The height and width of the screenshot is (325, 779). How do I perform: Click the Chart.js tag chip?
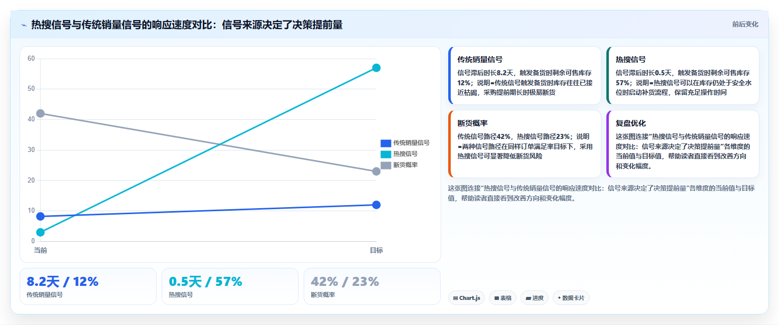tap(466, 298)
